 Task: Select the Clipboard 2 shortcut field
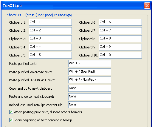[50, 30]
